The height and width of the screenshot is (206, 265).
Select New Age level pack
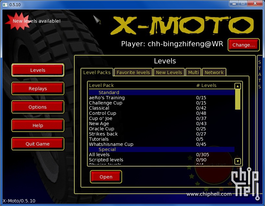162,124
